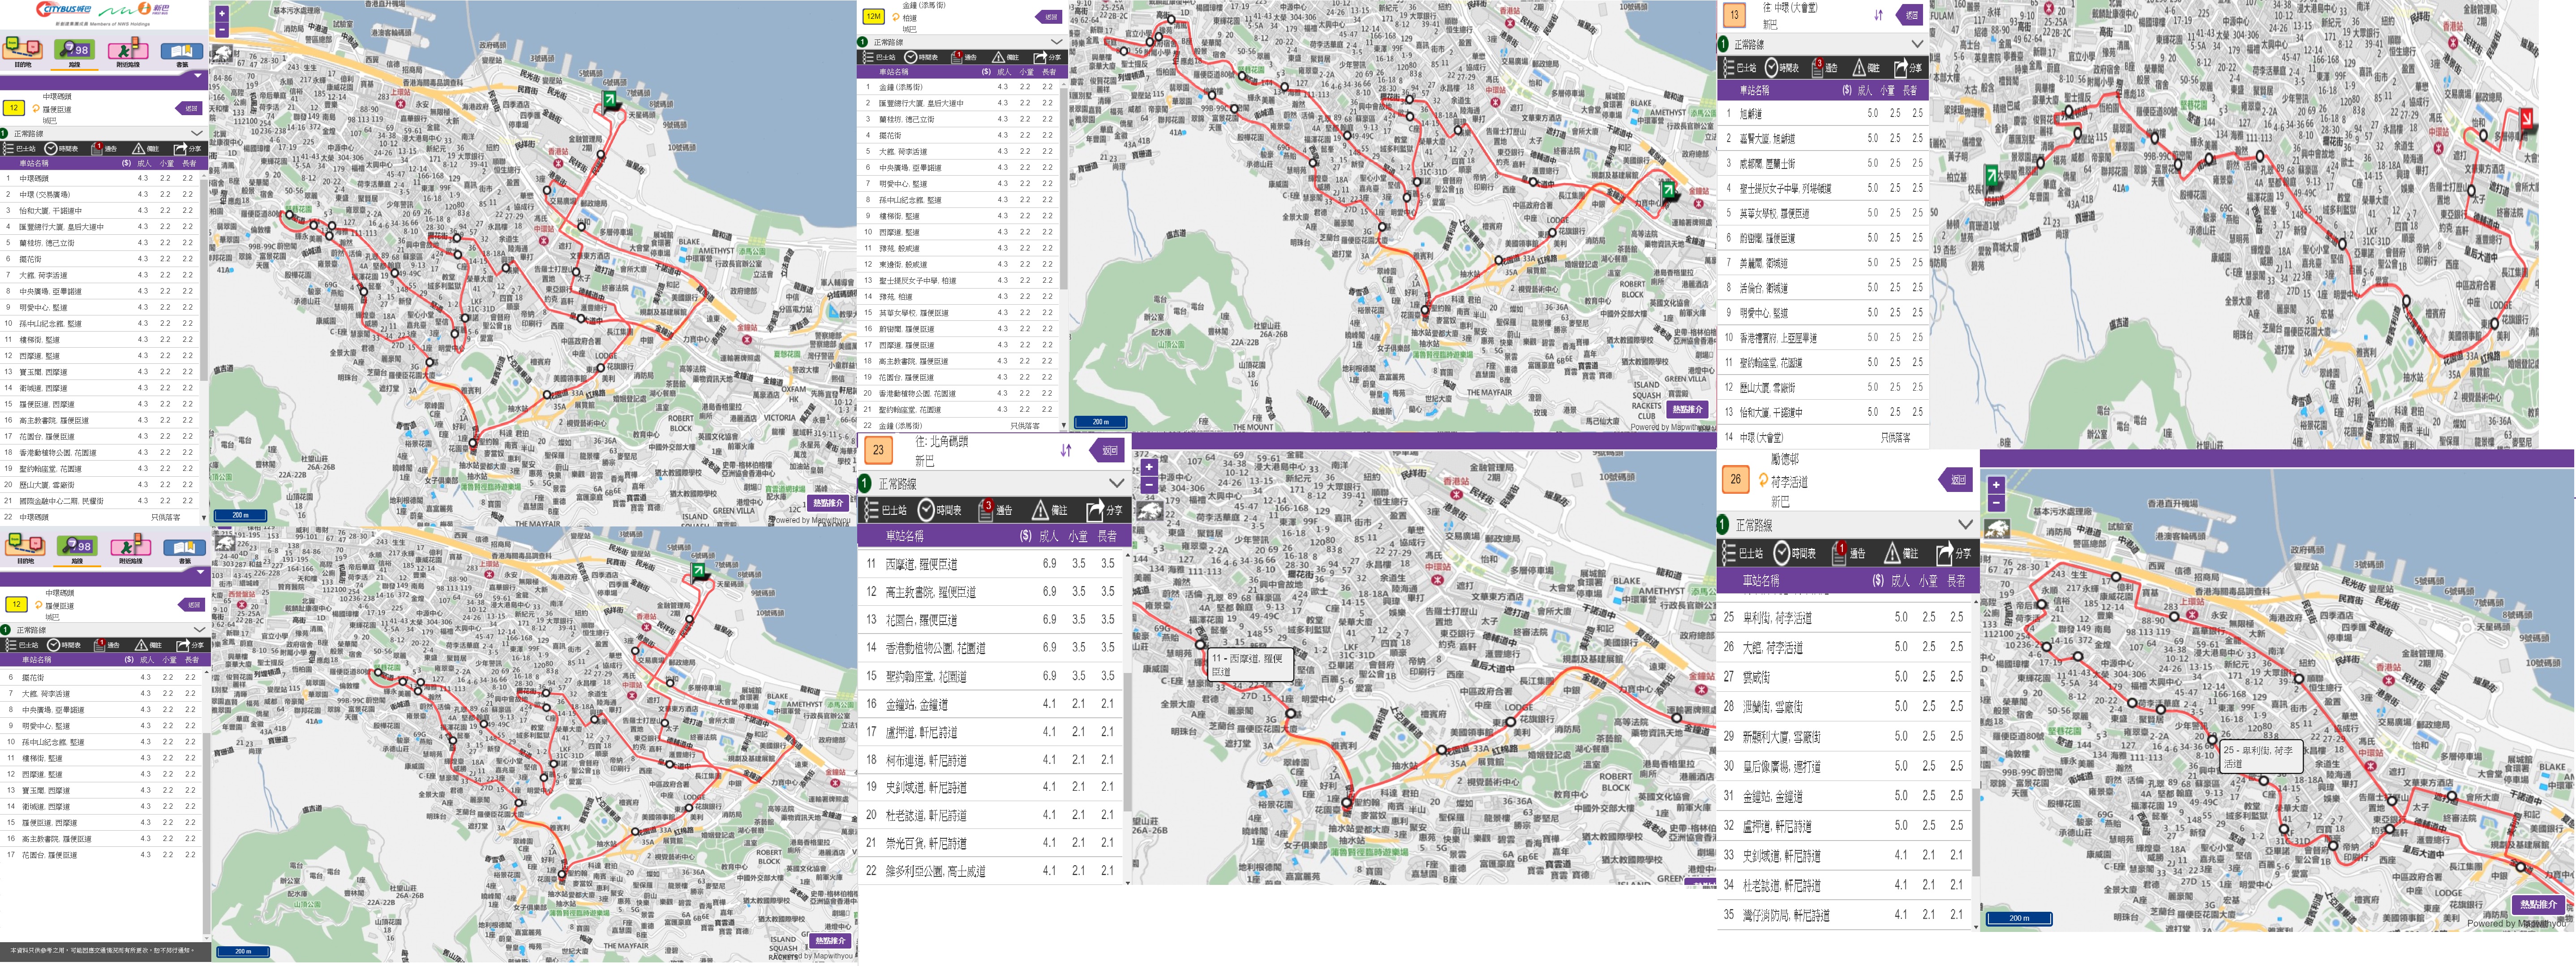Select stop 旭龢道 in route 13 list
Image resolution: width=2576 pixels, height=966 pixels.
1824,113
